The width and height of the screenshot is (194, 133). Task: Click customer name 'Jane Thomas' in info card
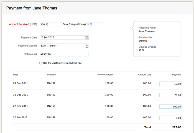[147, 31]
